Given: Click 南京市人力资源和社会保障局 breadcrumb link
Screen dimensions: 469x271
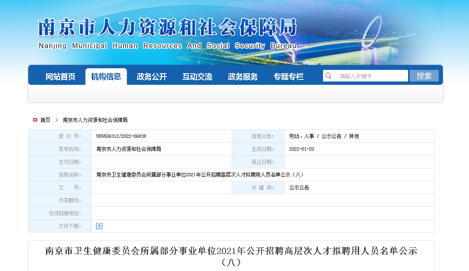Looking at the screenshot, I should [x=95, y=120].
